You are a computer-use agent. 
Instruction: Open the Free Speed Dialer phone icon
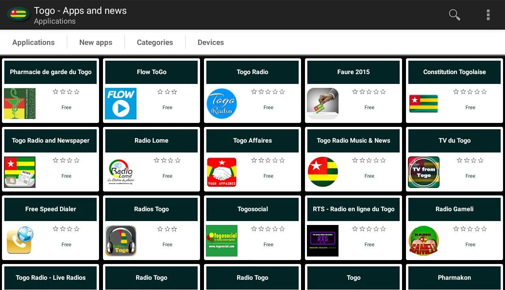pyautogui.click(x=20, y=241)
